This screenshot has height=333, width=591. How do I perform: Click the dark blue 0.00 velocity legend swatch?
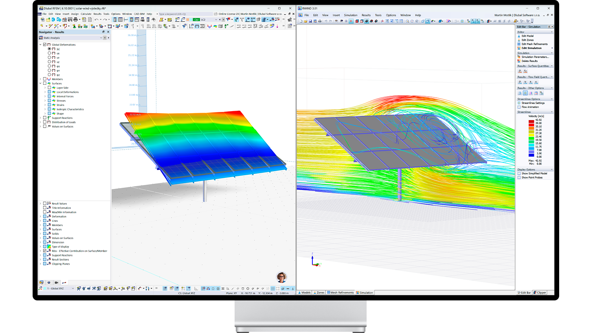[x=531, y=155]
